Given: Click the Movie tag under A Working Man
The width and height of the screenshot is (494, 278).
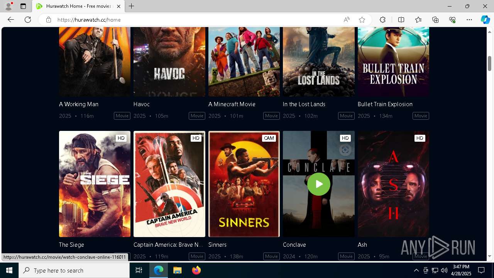Looking at the screenshot, I should pyautogui.click(x=122, y=116).
